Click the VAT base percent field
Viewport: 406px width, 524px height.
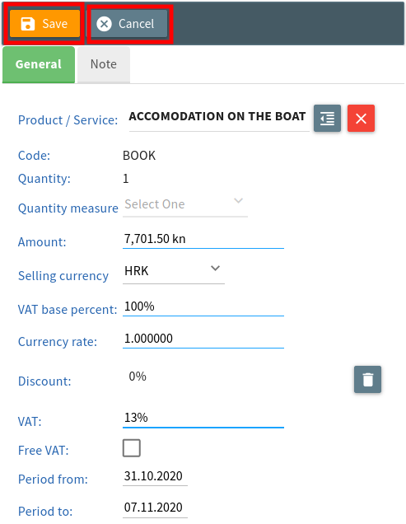point(203,306)
